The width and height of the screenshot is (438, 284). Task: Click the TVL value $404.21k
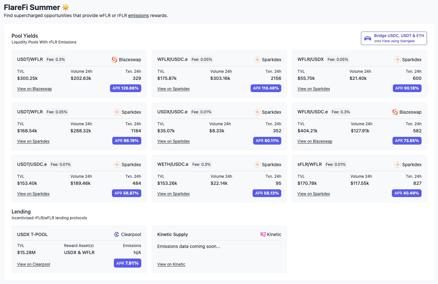pos(307,131)
